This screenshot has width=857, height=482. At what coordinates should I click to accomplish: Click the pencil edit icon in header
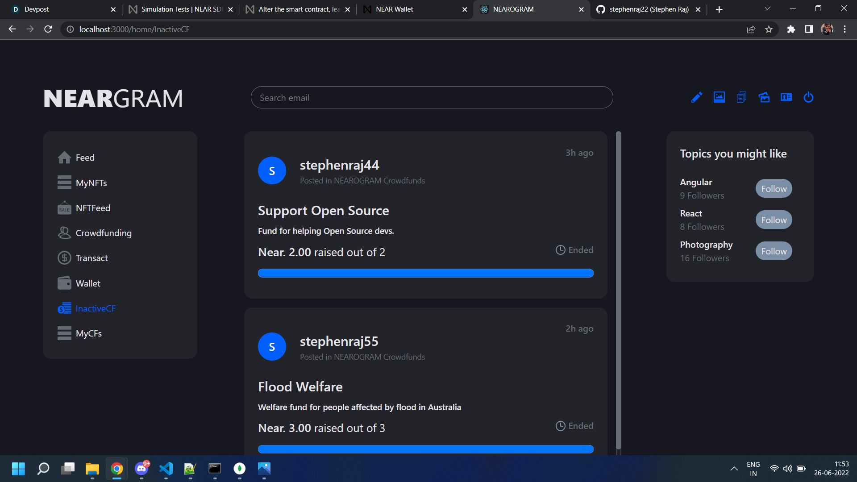click(696, 97)
